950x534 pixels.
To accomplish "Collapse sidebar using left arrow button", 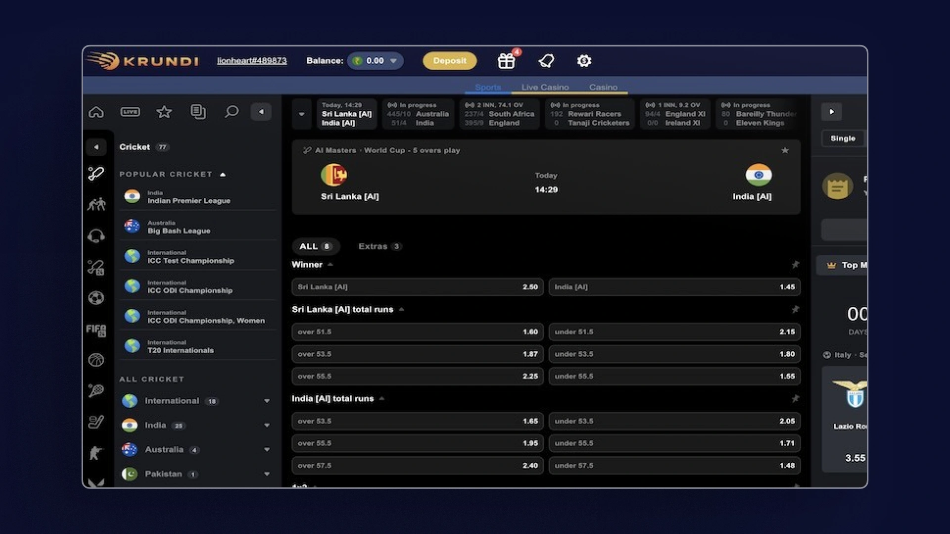I will tap(261, 112).
